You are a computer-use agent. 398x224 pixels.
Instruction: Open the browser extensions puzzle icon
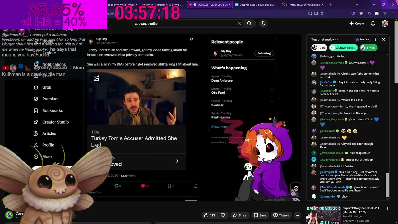369,13
